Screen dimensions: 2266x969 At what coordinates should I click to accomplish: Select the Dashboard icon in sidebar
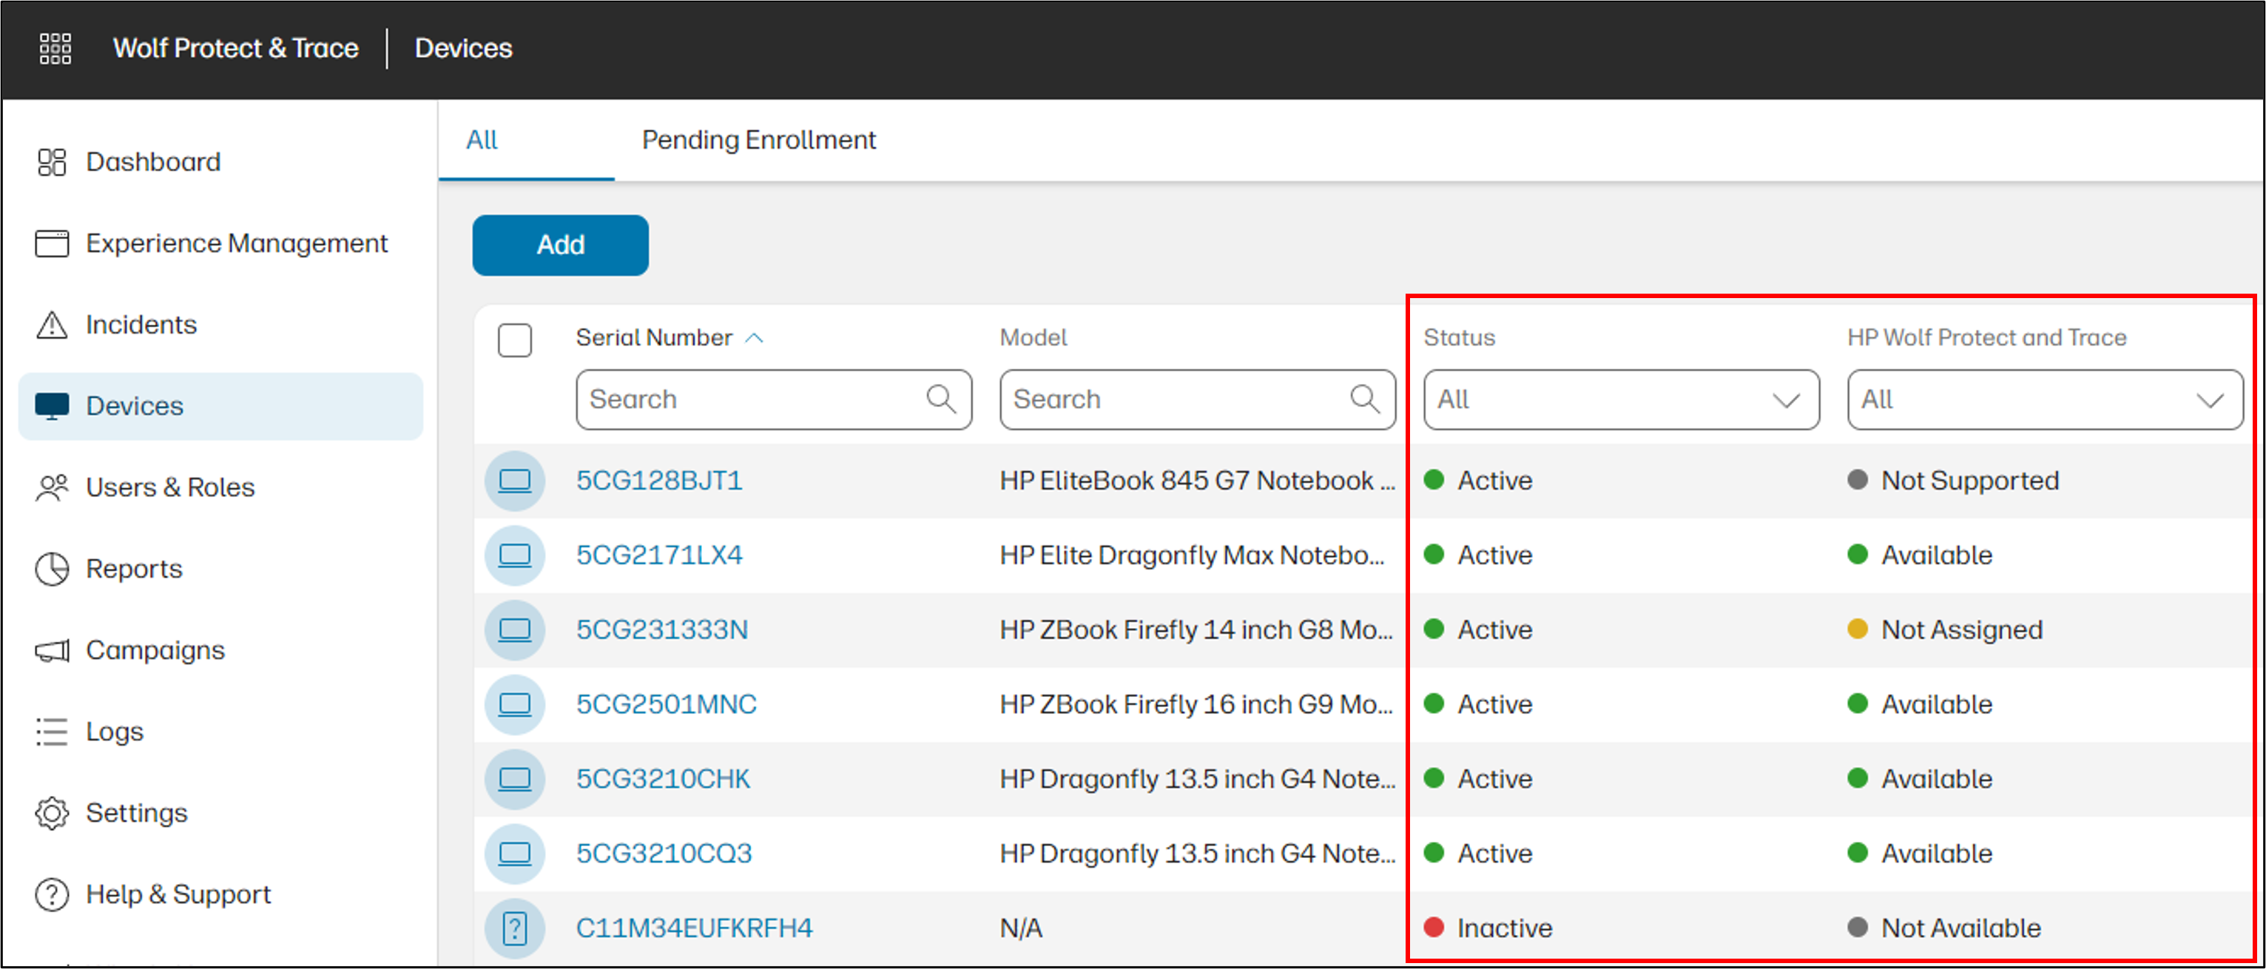51,162
